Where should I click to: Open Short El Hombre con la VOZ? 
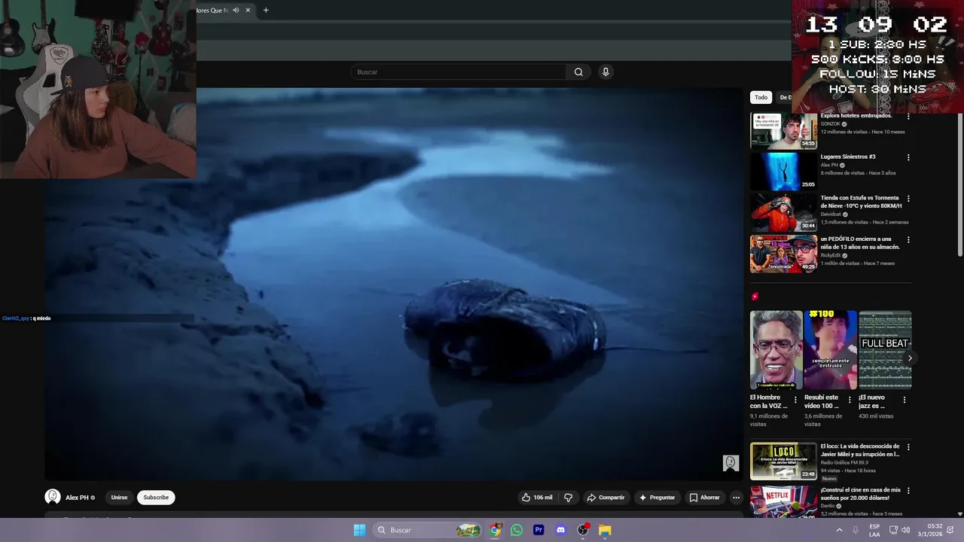pos(776,350)
